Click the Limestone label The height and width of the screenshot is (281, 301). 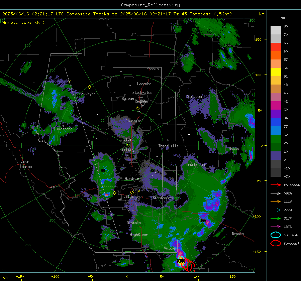click(63, 129)
